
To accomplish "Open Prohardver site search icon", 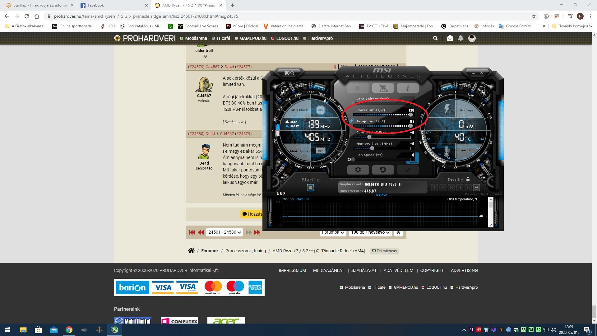I will point(435,38).
